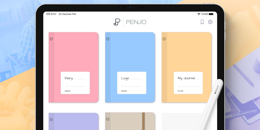Screen dimensions: 260x130
Task: Click the PENJO title text
Action: [x=136, y=22]
